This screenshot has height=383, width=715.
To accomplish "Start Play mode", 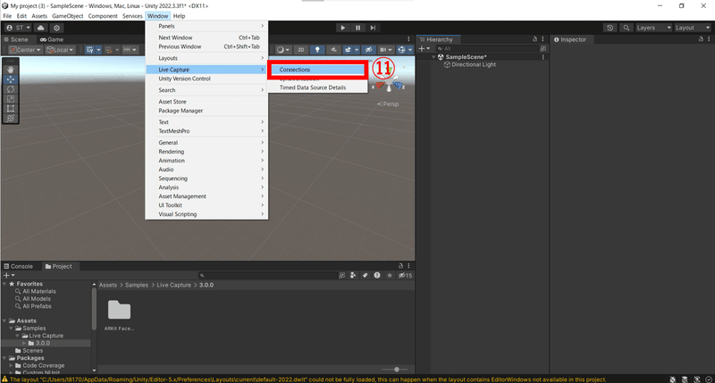I will (343, 28).
